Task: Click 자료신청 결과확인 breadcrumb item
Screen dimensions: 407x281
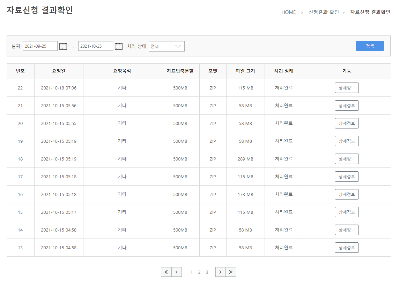Action: point(370,12)
